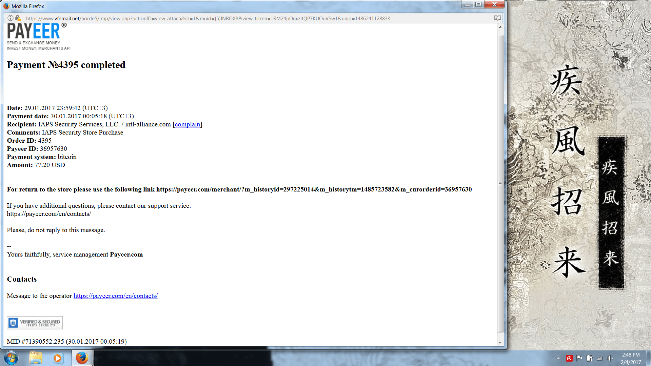Click 'IAPS Security Store Purchase' comment

82,133
